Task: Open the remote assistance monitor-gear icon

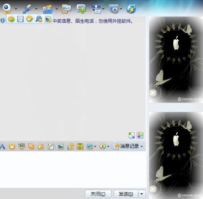Action: [114, 9]
